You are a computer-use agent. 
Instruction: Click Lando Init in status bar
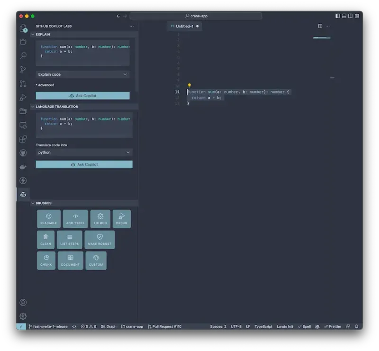pyautogui.click(x=285, y=326)
